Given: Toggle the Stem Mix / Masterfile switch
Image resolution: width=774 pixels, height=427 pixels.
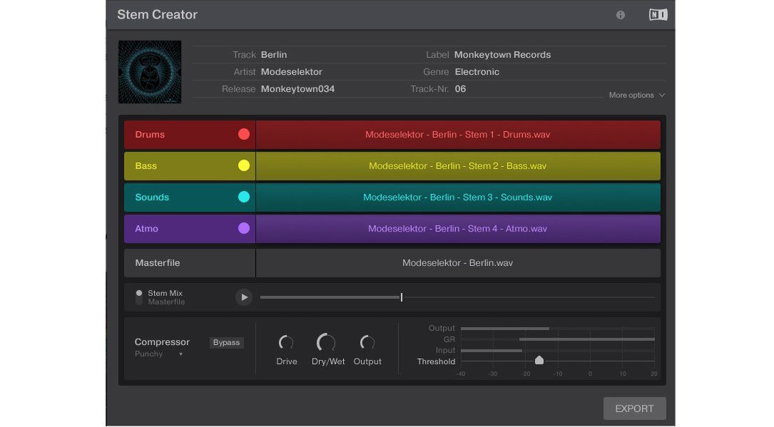Looking at the screenshot, I should tap(139, 297).
